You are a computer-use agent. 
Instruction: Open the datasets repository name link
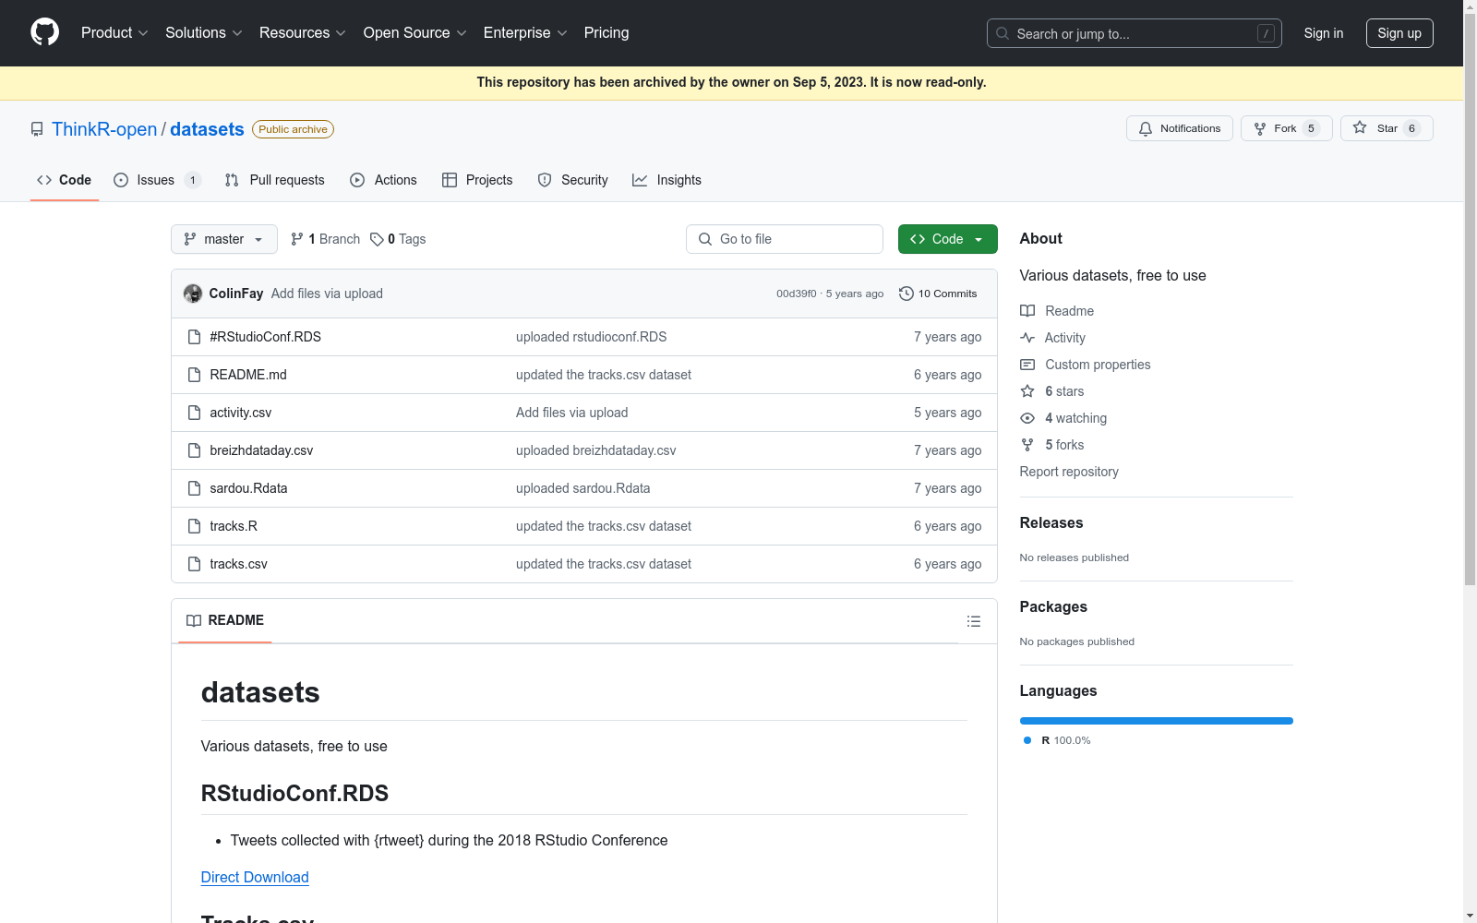tap(207, 129)
